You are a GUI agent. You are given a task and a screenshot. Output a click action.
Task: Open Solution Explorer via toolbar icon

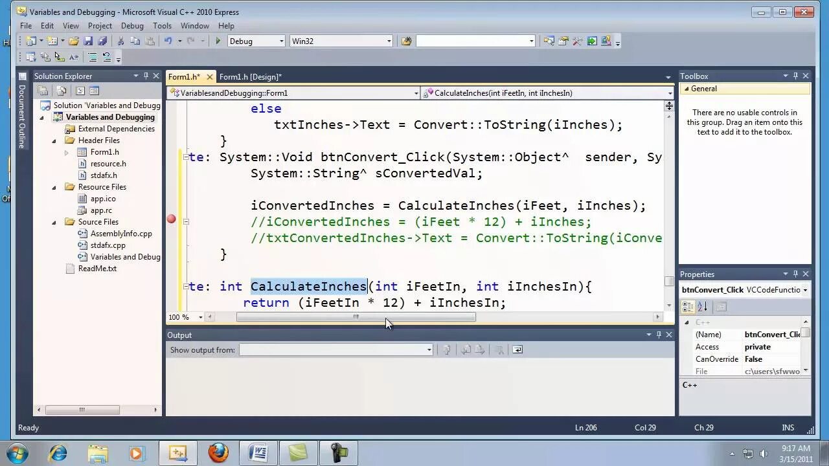tap(549, 41)
